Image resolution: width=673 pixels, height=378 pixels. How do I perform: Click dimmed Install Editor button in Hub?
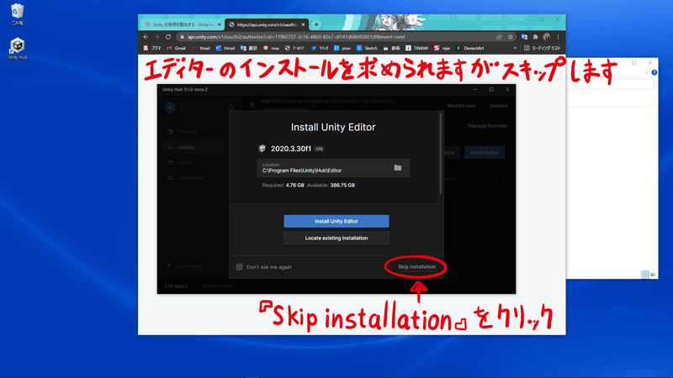485,152
